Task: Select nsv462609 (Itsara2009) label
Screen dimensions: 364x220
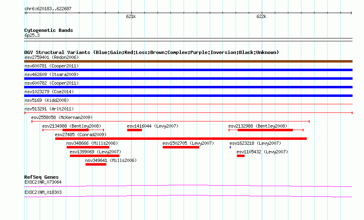Action: tap(52, 74)
